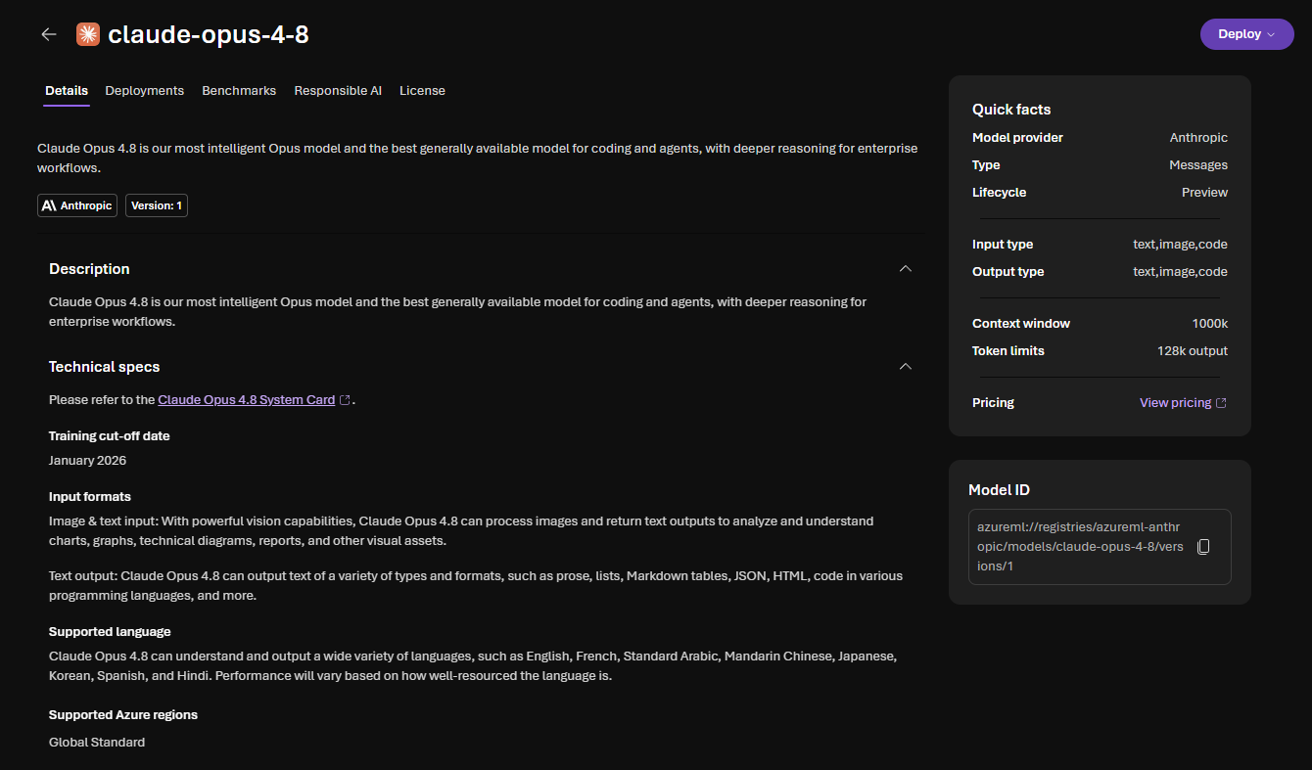The height and width of the screenshot is (770, 1312).
Task: Open the Responsible AI tab
Action: 338,91
